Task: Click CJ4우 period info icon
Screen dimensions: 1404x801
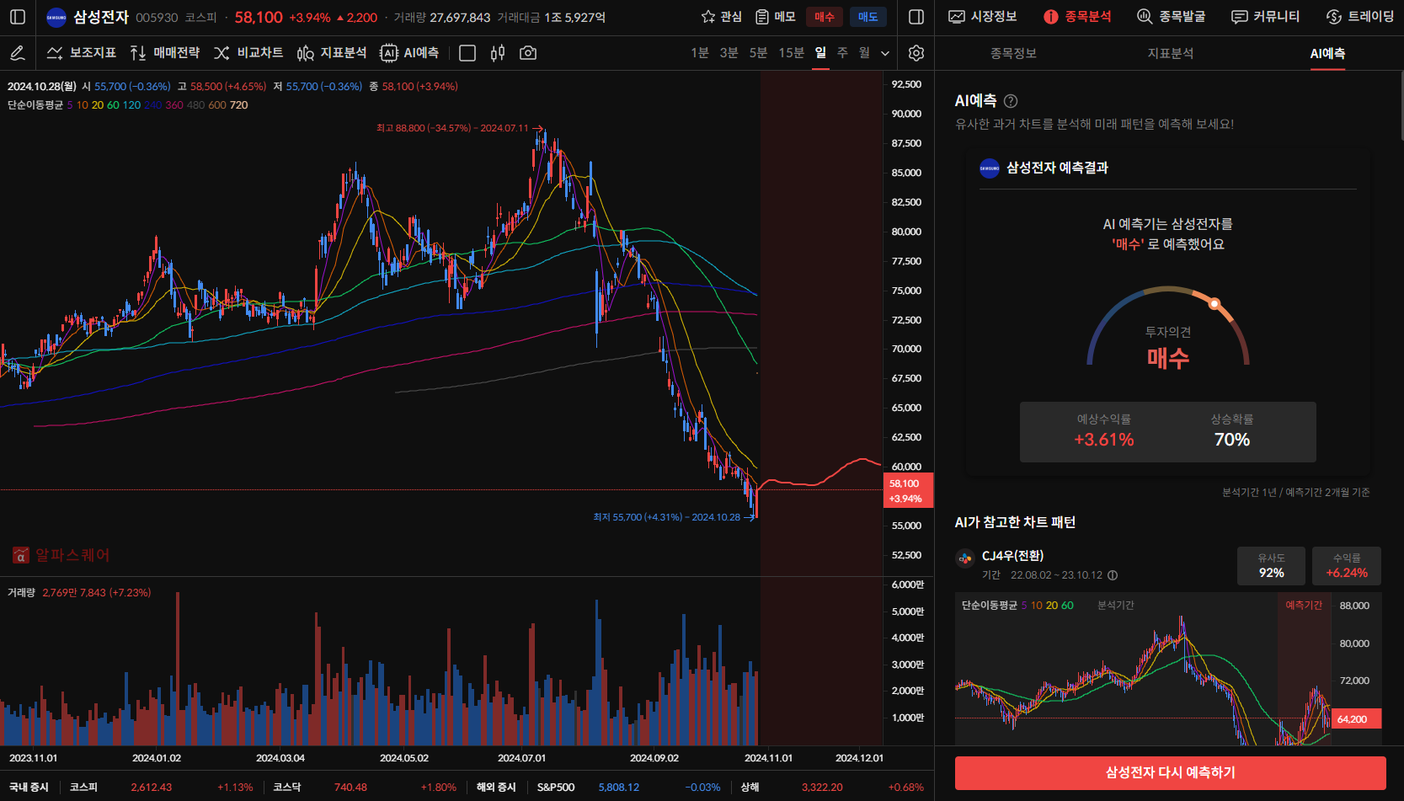Action: click(x=1113, y=575)
